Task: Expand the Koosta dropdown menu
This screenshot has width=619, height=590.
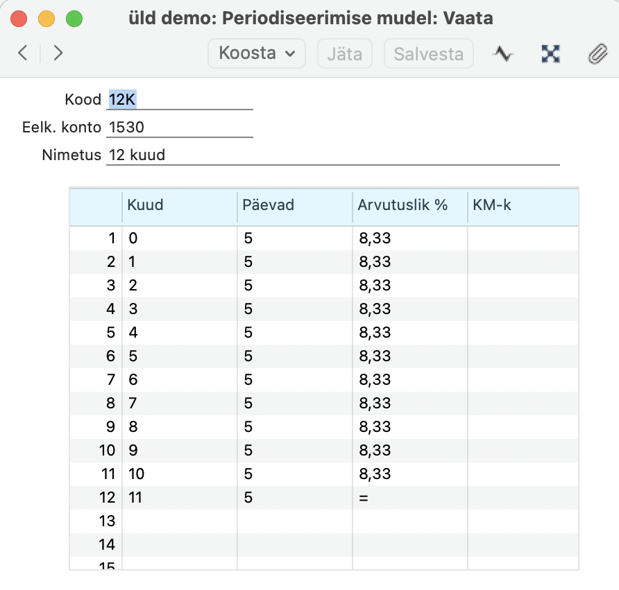Action: pos(257,53)
